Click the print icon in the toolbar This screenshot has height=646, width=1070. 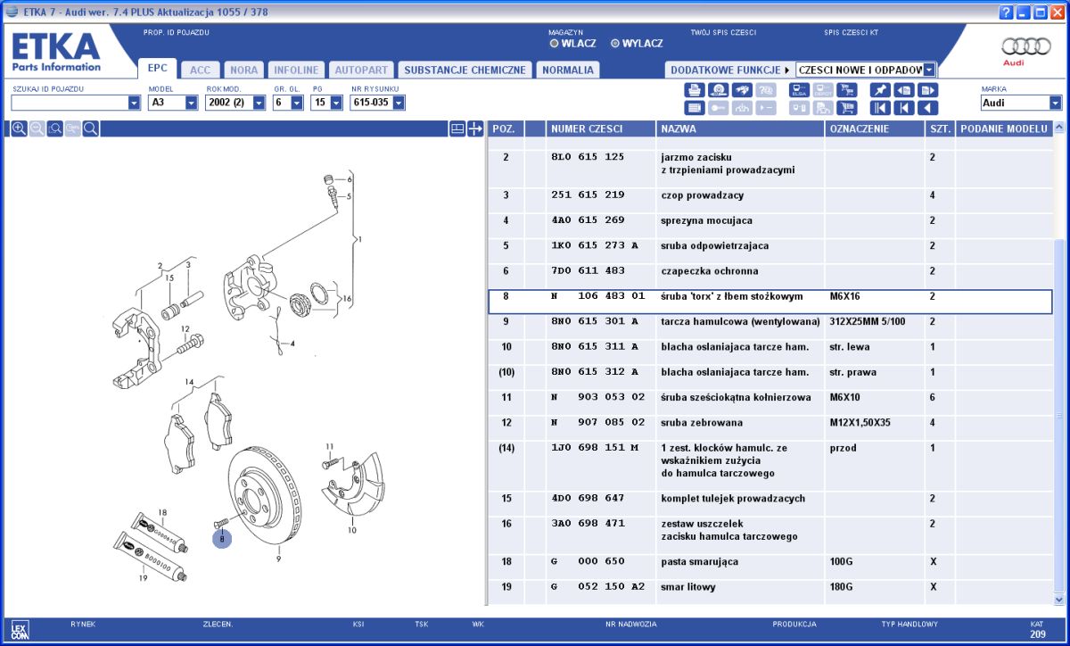click(695, 90)
